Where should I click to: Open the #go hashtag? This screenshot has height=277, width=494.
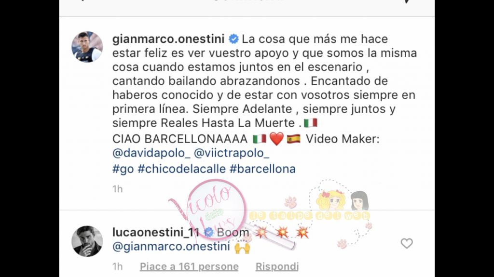tap(123, 169)
